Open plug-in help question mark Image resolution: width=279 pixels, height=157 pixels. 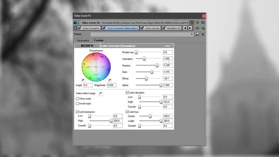tap(172, 46)
